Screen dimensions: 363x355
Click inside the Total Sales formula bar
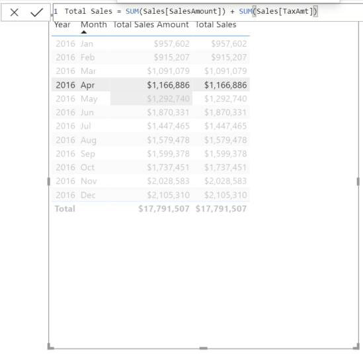click(208, 12)
